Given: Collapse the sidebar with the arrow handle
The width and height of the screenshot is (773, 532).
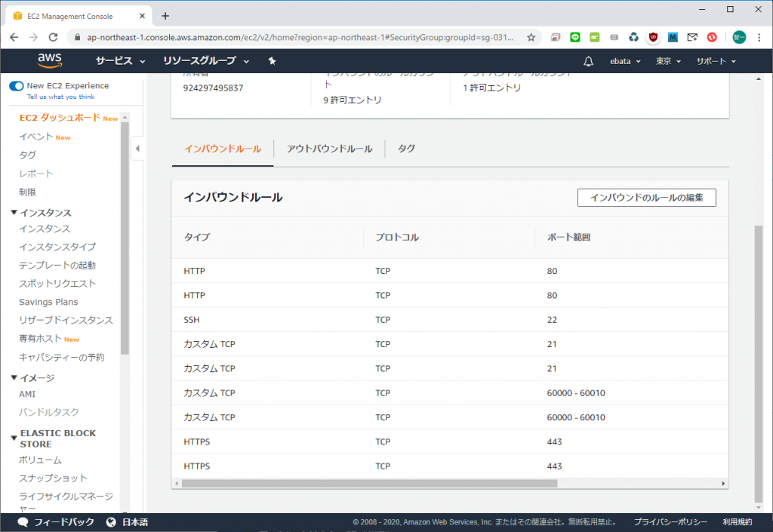Looking at the screenshot, I should [x=137, y=149].
